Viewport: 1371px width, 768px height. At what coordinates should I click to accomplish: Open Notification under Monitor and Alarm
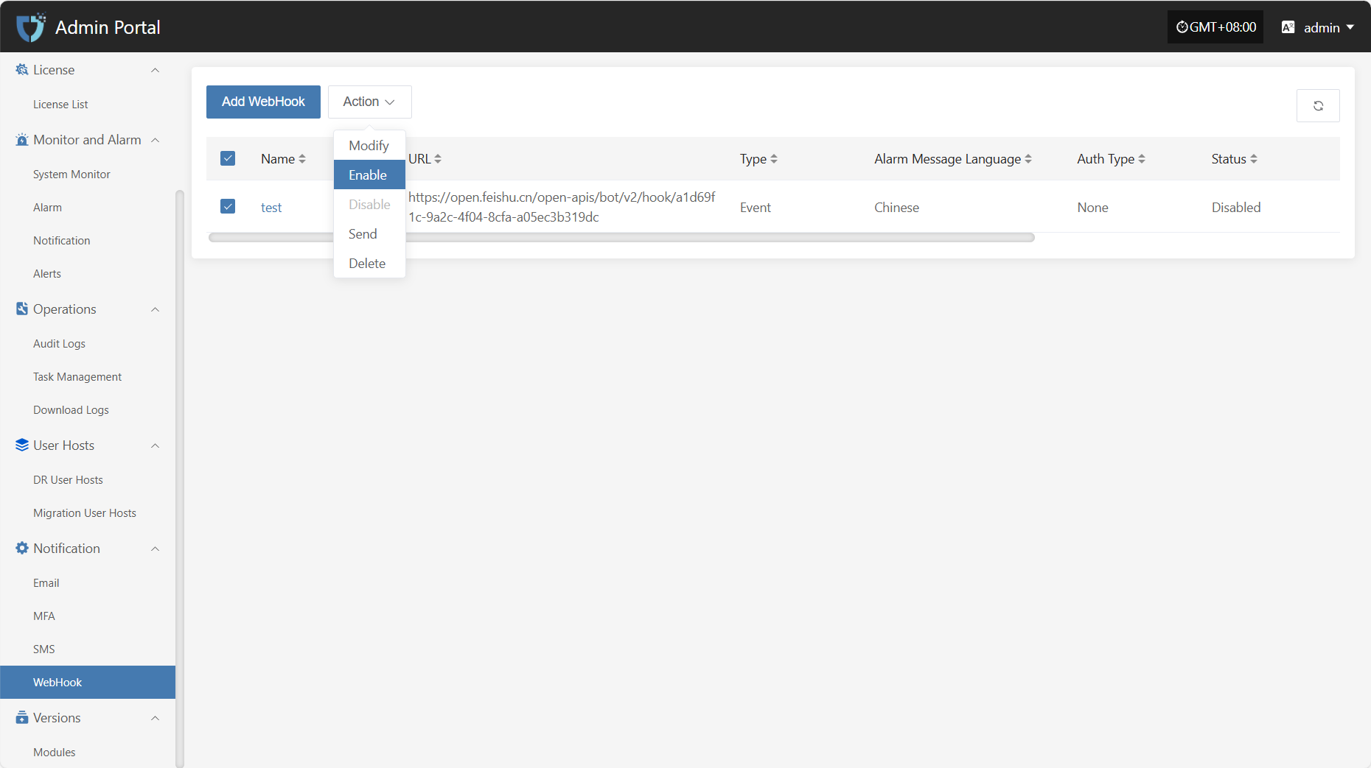pyautogui.click(x=62, y=241)
